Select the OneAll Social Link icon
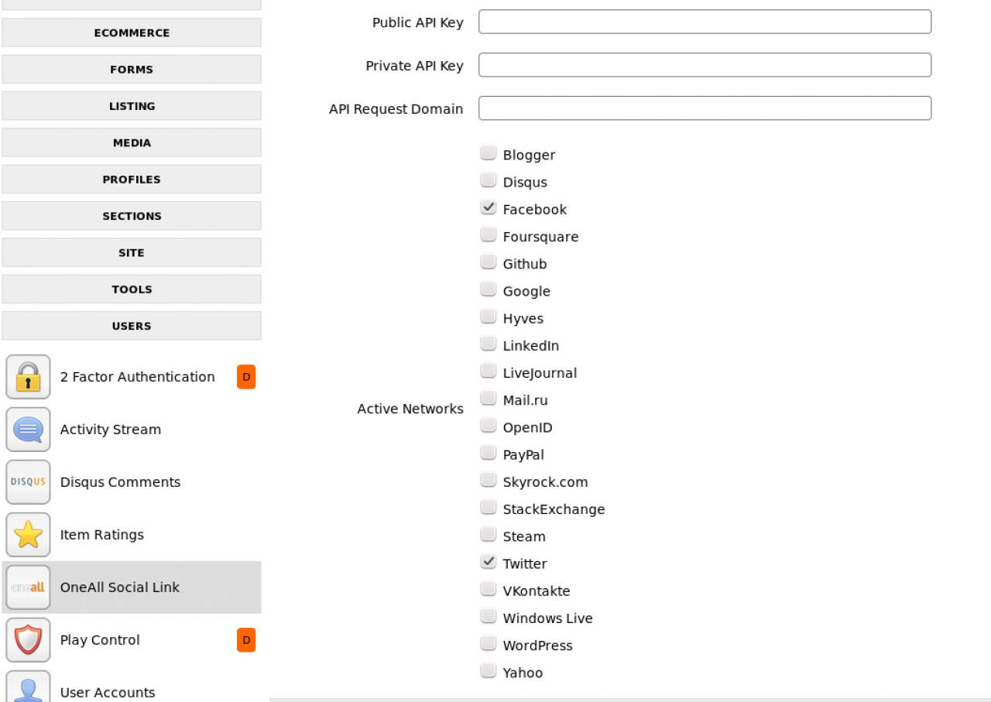The image size is (991, 702). tap(28, 587)
